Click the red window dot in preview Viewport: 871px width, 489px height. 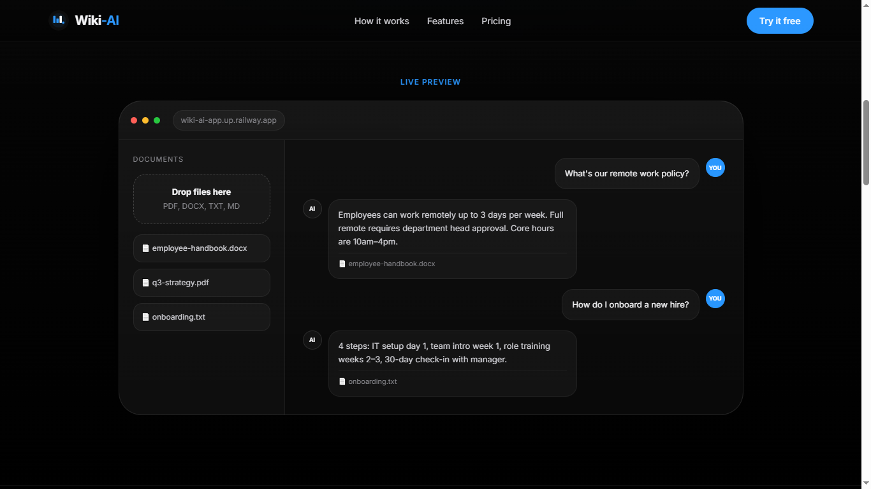pyautogui.click(x=134, y=120)
